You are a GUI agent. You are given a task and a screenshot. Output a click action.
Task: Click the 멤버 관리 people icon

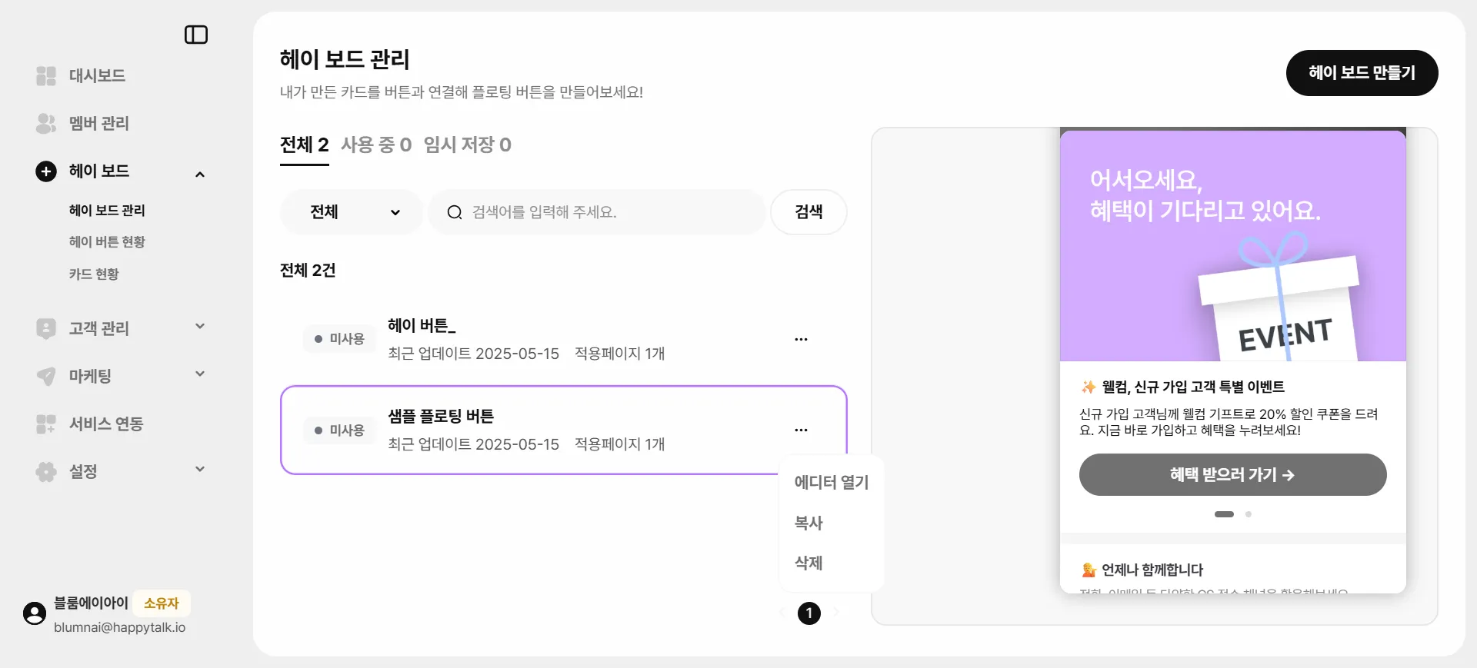[46, 123]
